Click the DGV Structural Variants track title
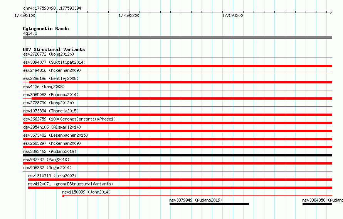This screenshot has width=343, height=219. click(54, 49)
